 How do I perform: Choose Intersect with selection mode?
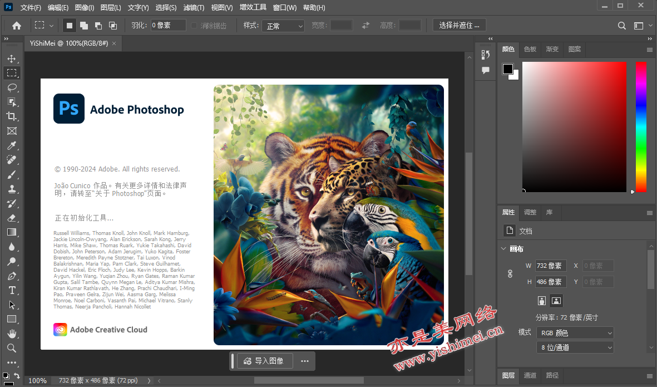pos(113,26)
